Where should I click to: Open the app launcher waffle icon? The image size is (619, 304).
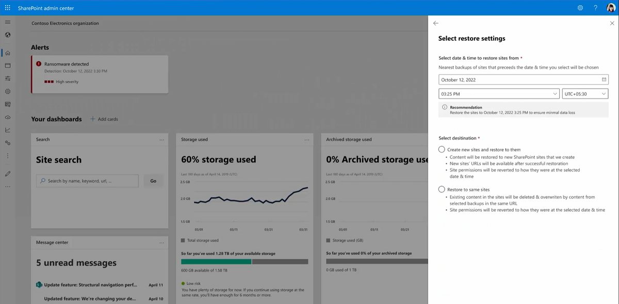7,8
